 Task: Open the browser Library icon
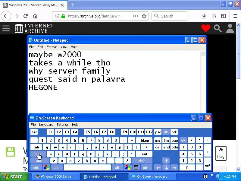[x=214, y=16]
